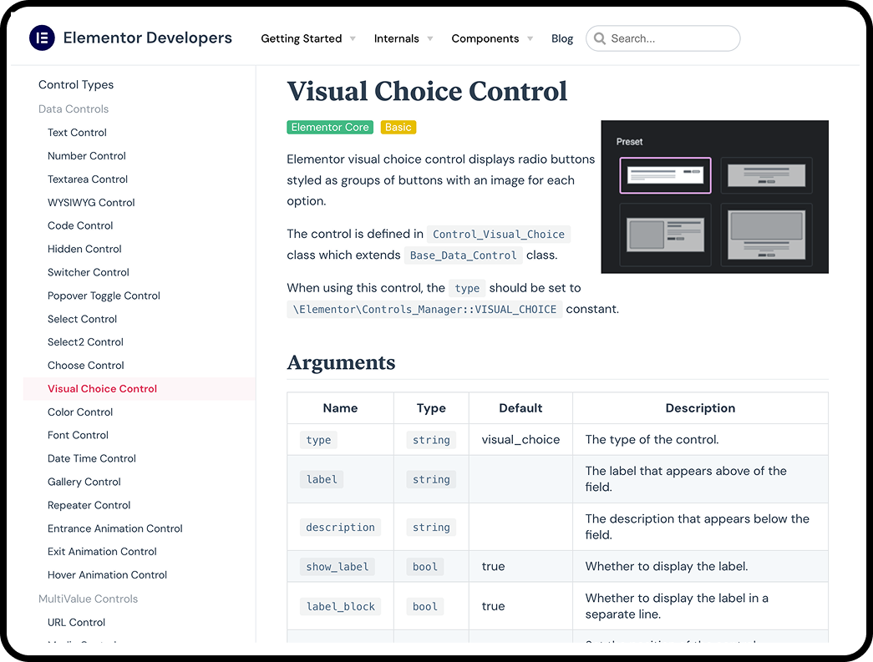The width and height of the screenshot is (873, 662).
Task: Focus the Search input field
Action: [x=663, y=38]
